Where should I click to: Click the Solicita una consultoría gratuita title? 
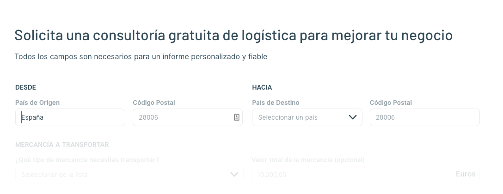tap(233, 35)
